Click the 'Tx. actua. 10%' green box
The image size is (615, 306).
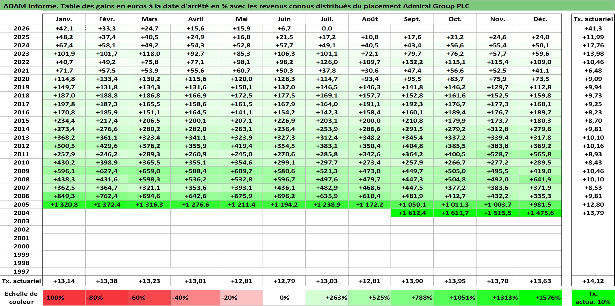coord(593,298)
